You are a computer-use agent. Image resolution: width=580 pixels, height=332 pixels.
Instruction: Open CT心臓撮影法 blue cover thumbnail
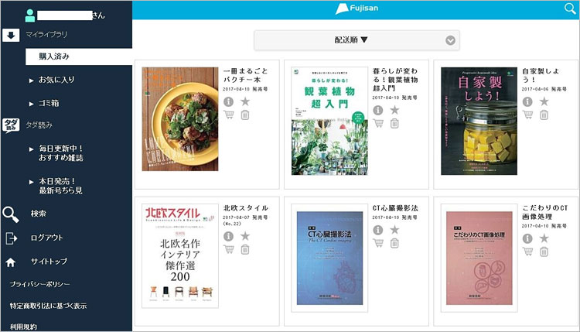329,258
